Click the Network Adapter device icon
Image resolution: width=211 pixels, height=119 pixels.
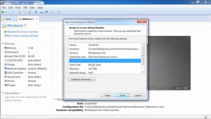coord(6,68)
